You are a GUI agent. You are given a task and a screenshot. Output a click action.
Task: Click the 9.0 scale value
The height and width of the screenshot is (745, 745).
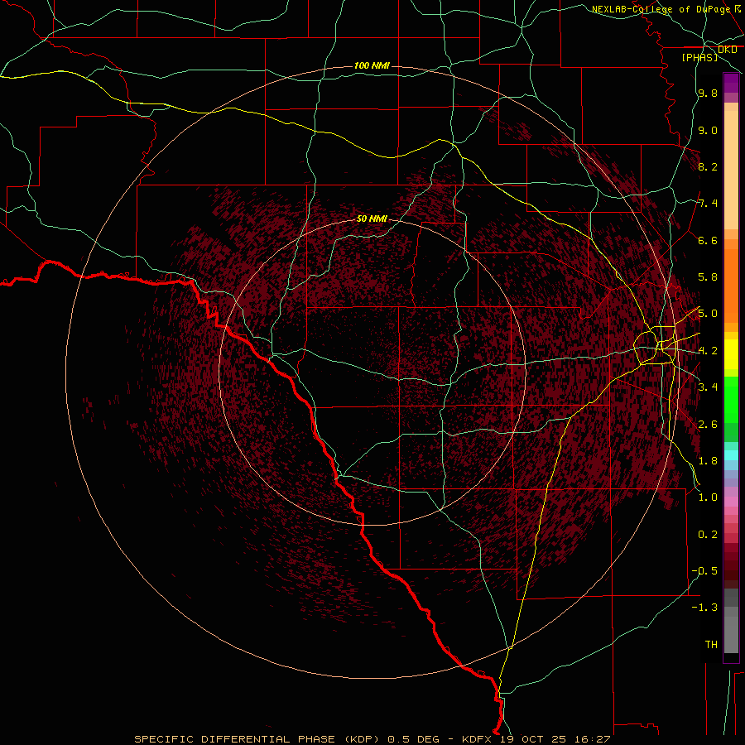708,130
